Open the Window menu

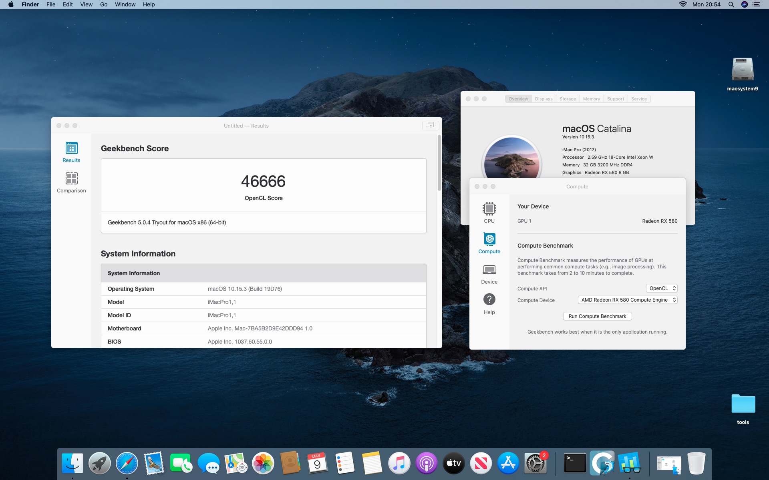click(x=125, y=4)
